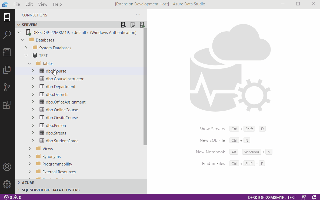This screenshot has width=320, height=200.
Task: Click the DESKTOP-22M8M1P : TEST connection status
Action: coord(272,197)
